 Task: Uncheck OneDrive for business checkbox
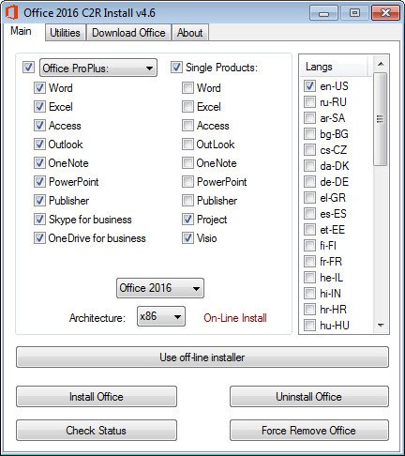point(39,238)
